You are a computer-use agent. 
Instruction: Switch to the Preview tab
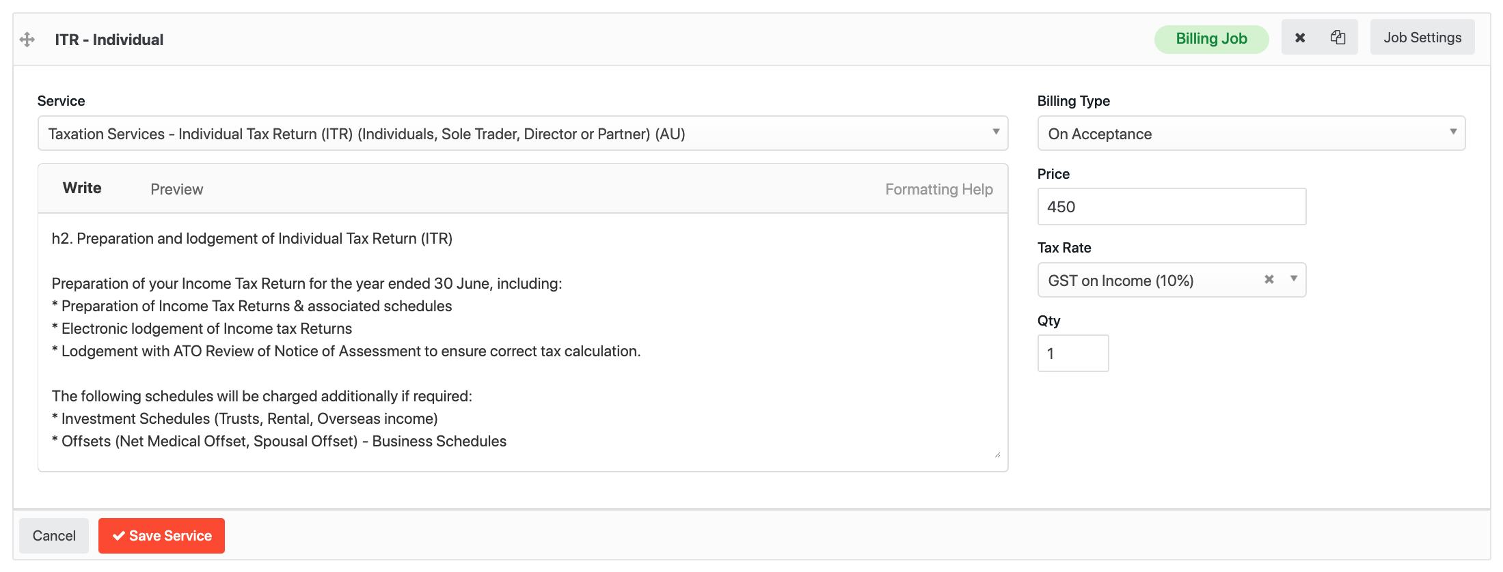coord(177,189)
